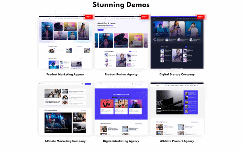Open the Affiliate Marketing Company demo thumbnail
242x151 pixels.
(x=65, y=109)
